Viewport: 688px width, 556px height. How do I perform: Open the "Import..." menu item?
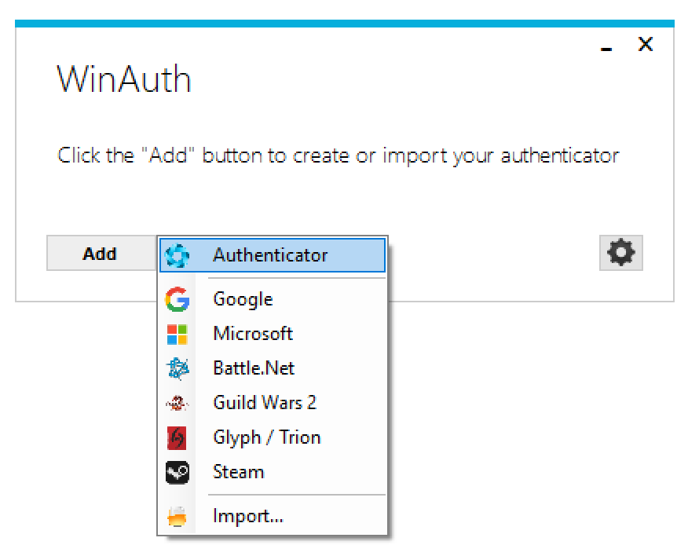(249, 516)
